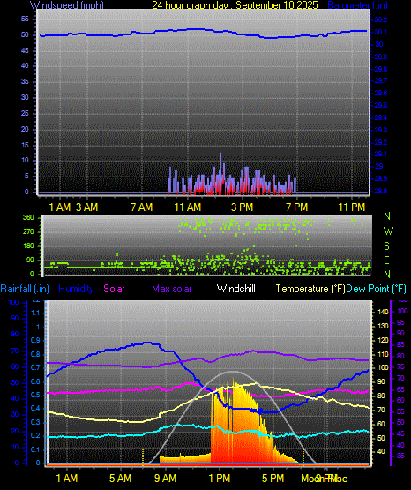Viewport: 411px width, 490px height.
Task: Select the Windchill legend label
Action: tap(235, 289)
